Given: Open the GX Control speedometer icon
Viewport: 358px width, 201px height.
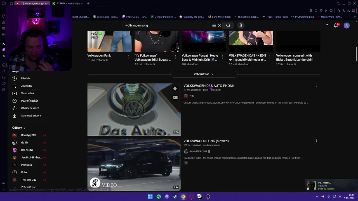Looking at the screenshot, I should [4, 16].
